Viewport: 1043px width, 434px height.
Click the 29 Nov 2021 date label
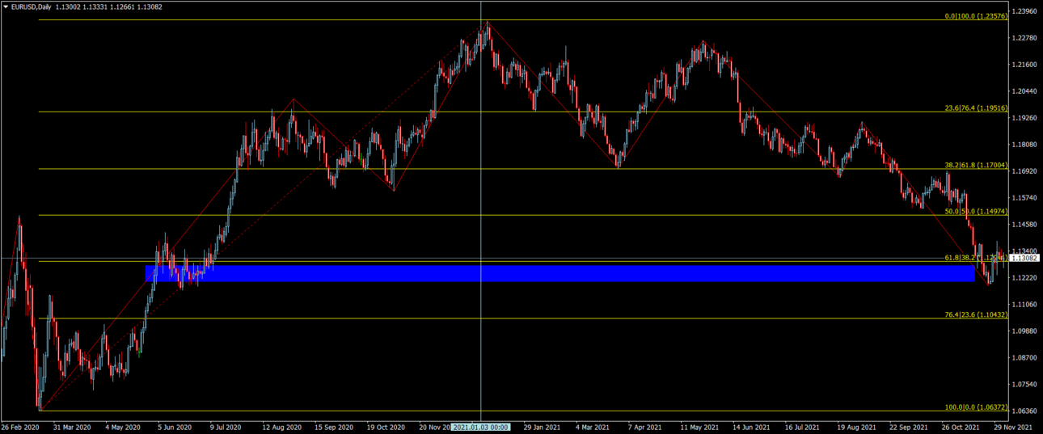[x=1013, y=427]
